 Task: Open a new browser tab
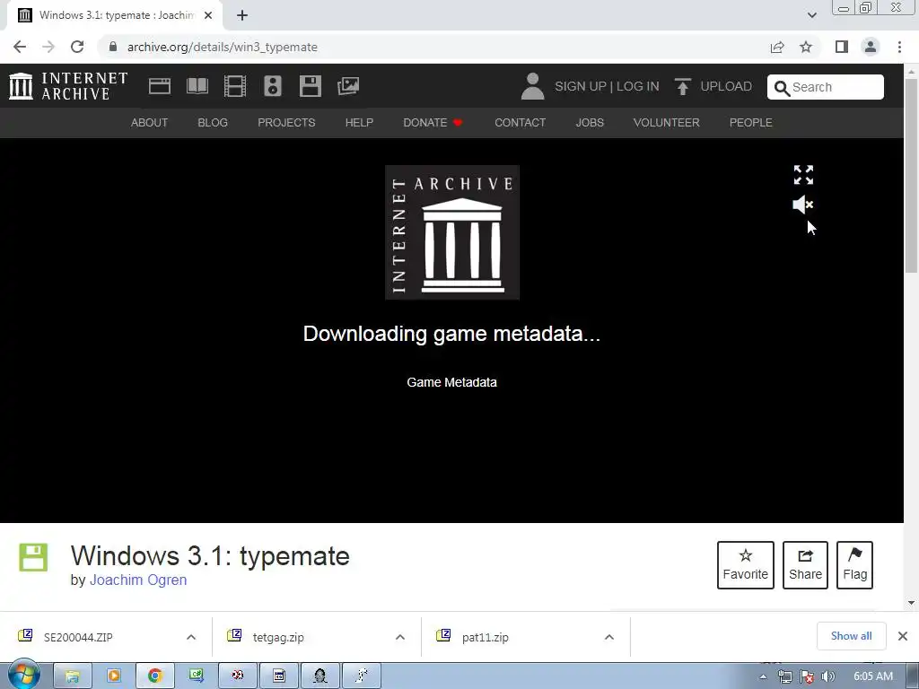tap(242, 16)
